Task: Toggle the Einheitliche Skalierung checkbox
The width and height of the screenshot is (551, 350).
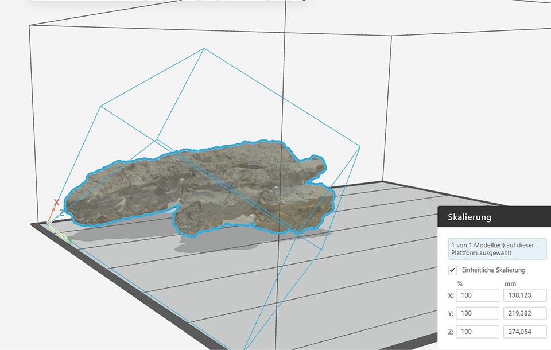Action: click(x=453, y=270)
